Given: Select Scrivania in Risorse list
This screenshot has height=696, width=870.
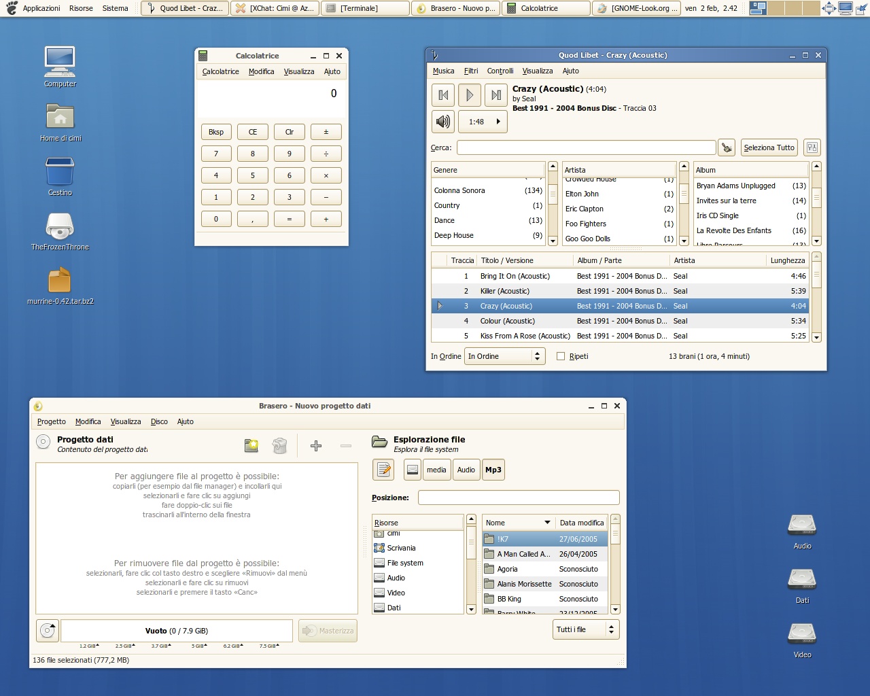Looking at the screenshot, I should coord(418,548).
